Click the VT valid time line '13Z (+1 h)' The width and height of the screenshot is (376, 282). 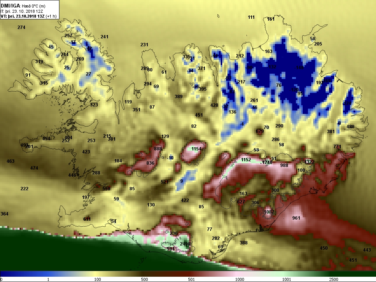coord(29,16)
